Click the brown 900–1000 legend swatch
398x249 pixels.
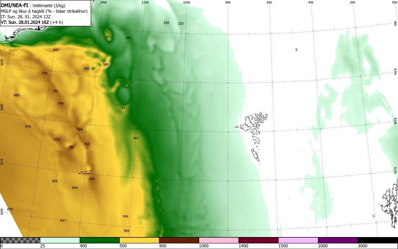pyautogui.click(x=179, y=240)
